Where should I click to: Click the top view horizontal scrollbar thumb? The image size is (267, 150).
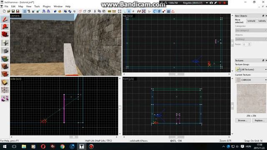[176, 74]
